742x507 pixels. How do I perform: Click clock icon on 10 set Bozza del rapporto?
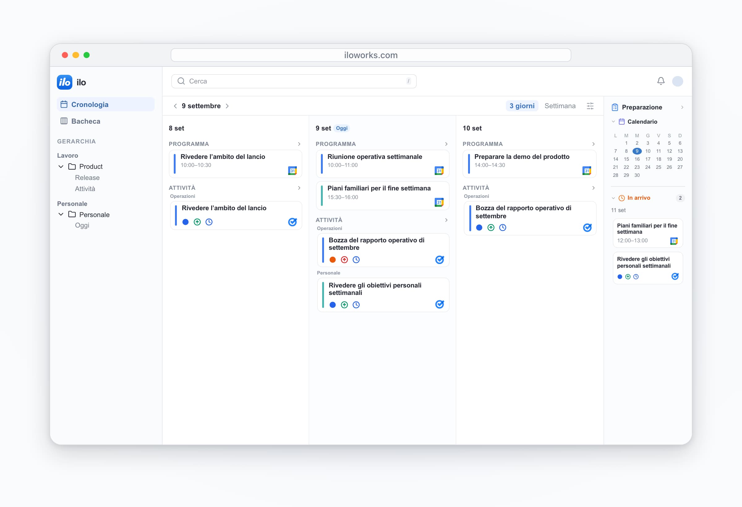coord(502,228)
